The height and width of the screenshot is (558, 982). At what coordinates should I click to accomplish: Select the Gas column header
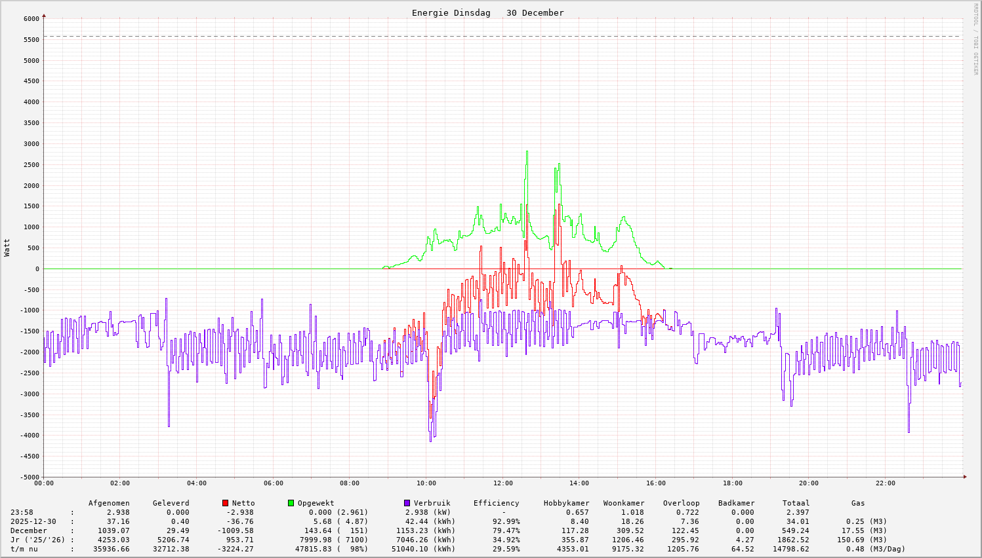pos(858,503)
